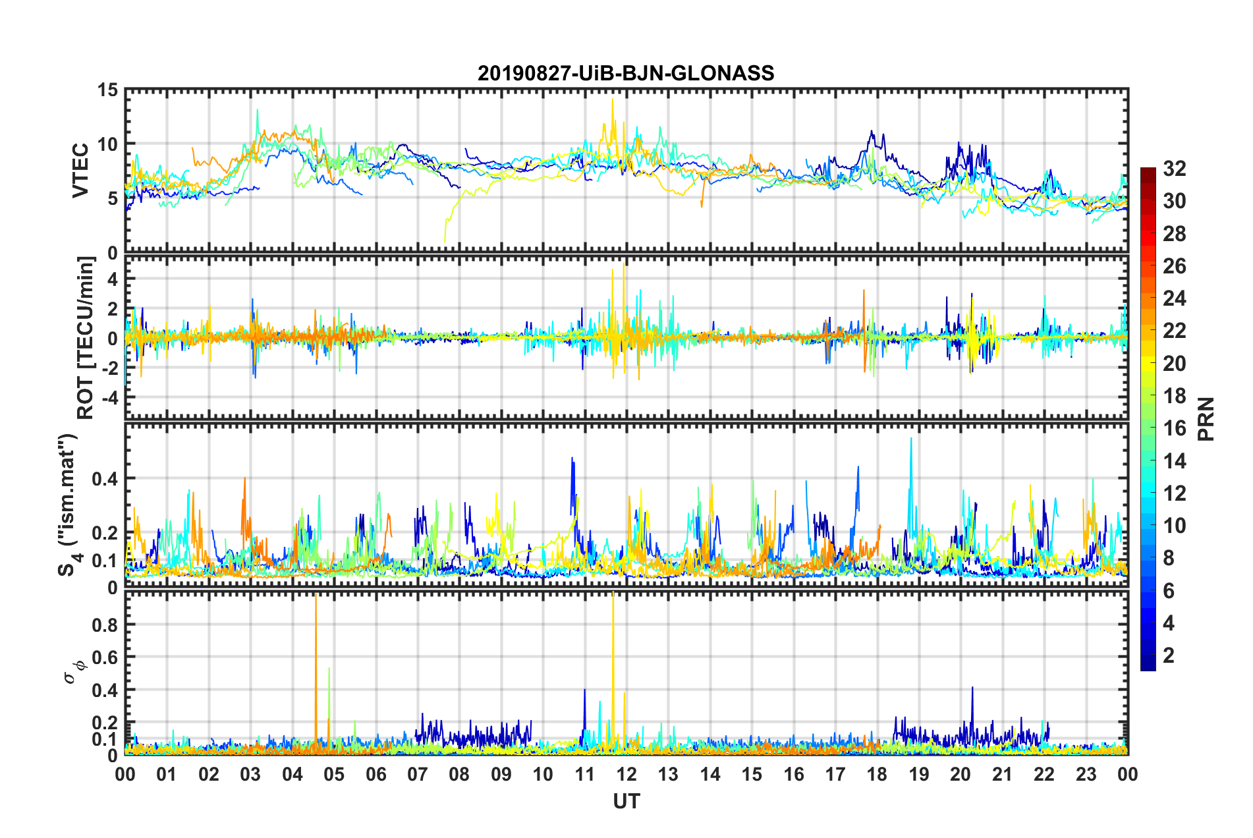Click colorbar tick label 10
This screenshot has width=1253, height=838.
[1174, 526]
